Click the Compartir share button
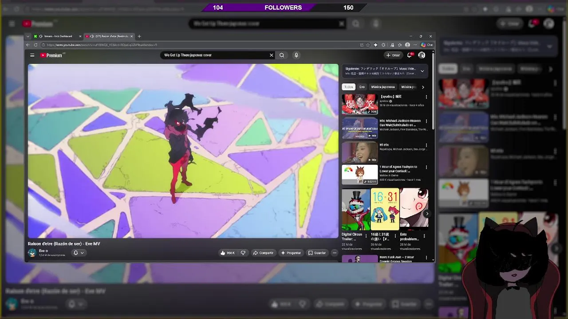The height and width of the screenshot is (319, 568). click(x=263, y=253)
